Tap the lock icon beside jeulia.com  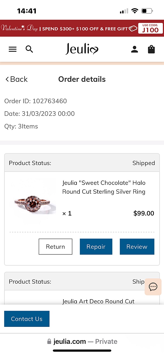point(49,342)
